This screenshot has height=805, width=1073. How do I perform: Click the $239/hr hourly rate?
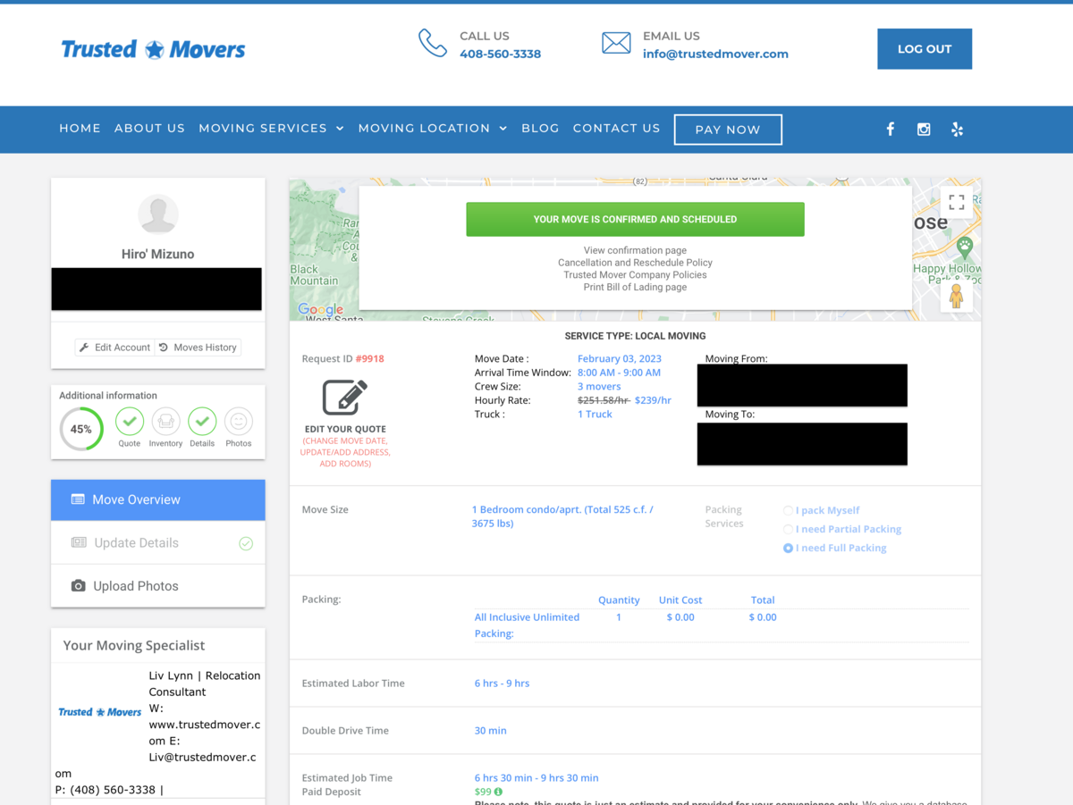point(653,400)
